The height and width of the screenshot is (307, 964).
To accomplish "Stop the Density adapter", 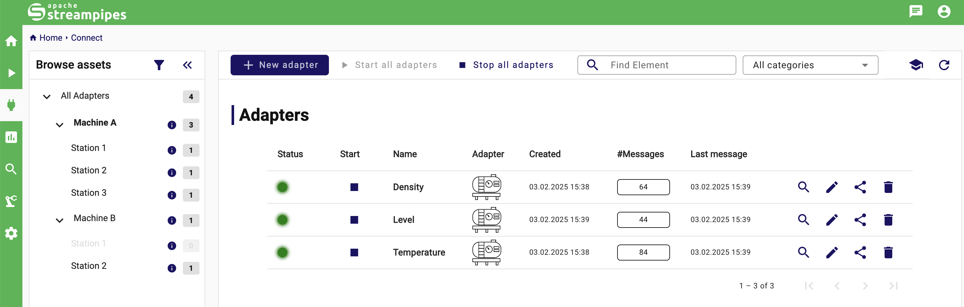I will tap(354, 187).
